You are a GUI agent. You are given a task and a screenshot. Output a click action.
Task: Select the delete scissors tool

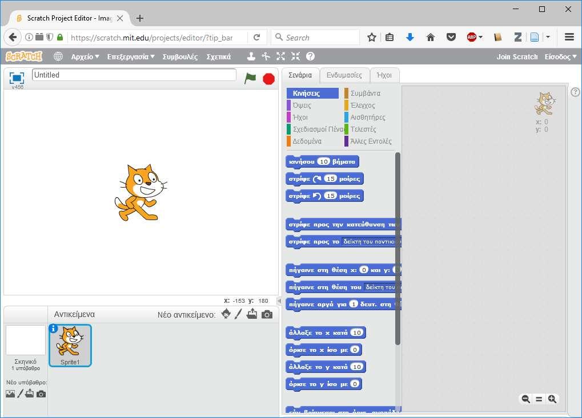point(266,56)
